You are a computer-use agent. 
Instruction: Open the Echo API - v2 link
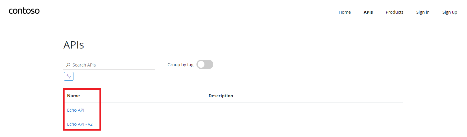coord(80,124)
